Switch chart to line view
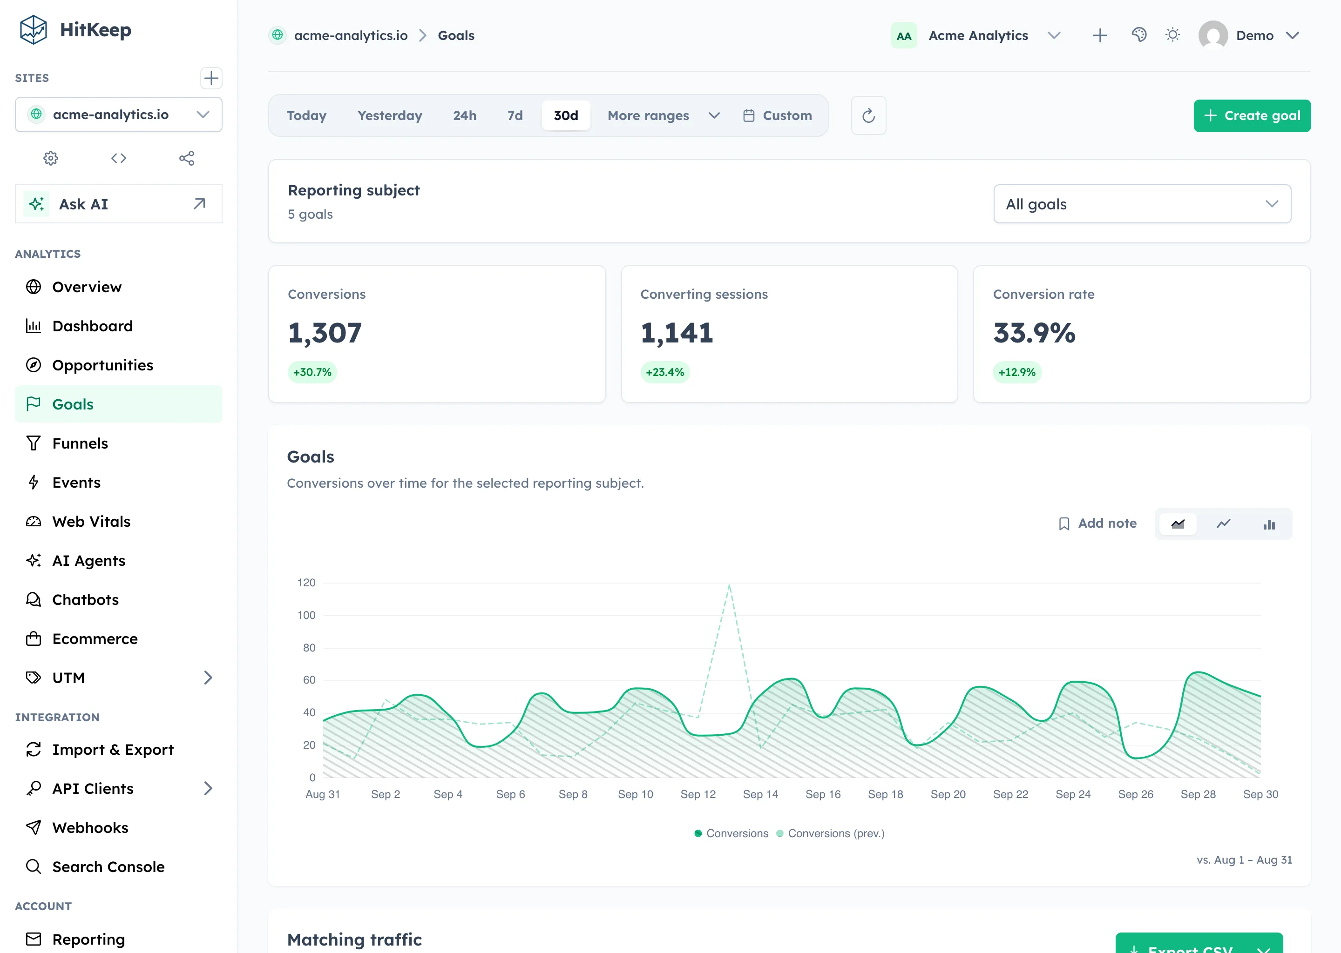The width and height of the screenshot is (1341, 953). pos(1224,524)
